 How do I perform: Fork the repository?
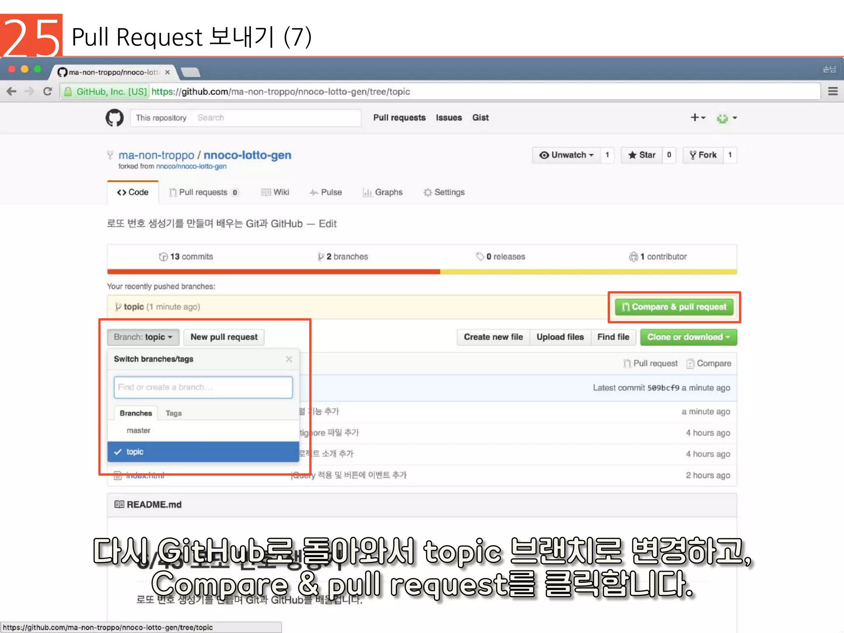(703, 155)
